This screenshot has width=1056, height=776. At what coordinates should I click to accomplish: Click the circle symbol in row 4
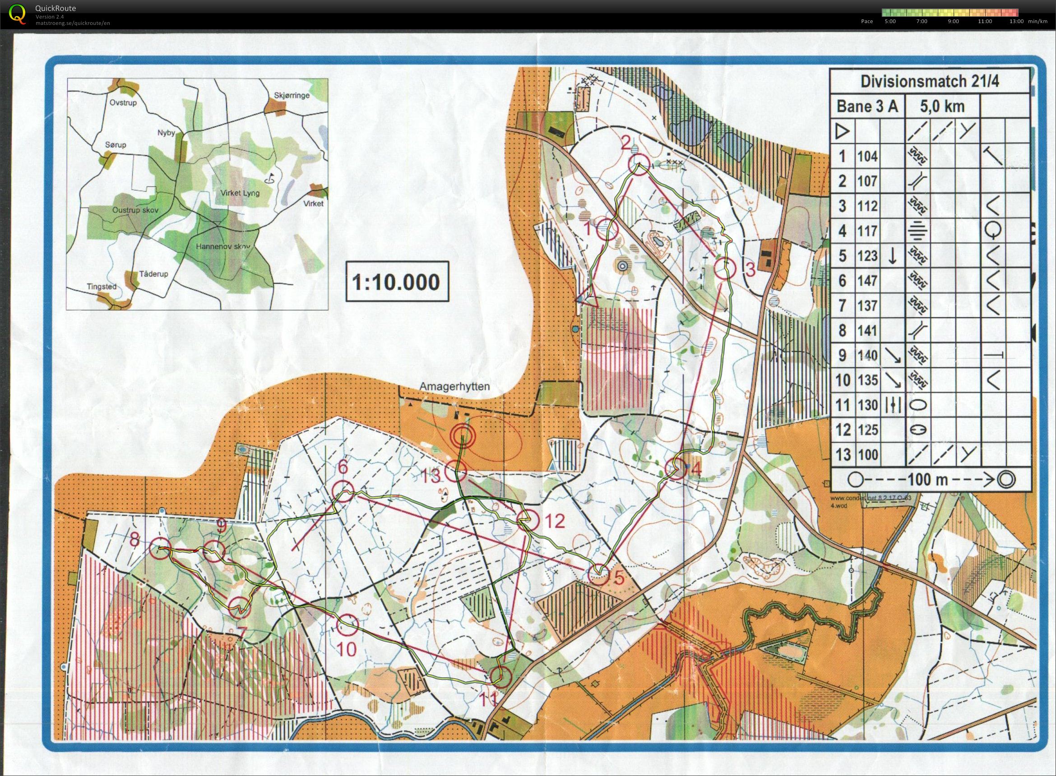point(992,230)
